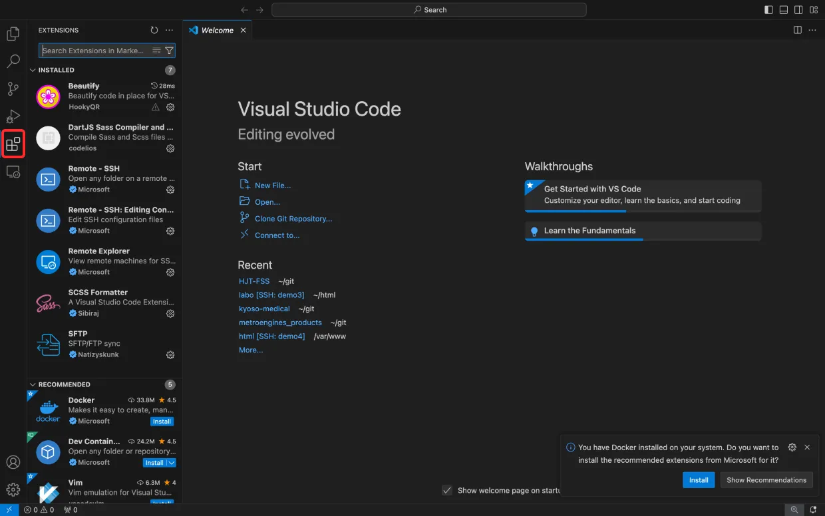Click the remote window status bar indicator
The height and width of the screenshot is (516, 825).
(x=9, y=510)
